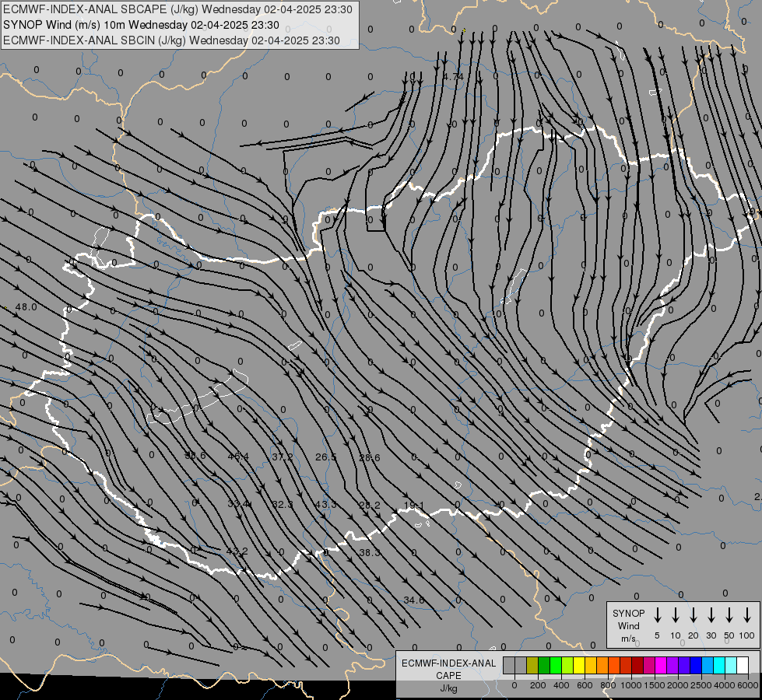Screen dimensions: 762x700
Task: Click the 19.1 CAPE value on map
Action: [x=414, y=506]
